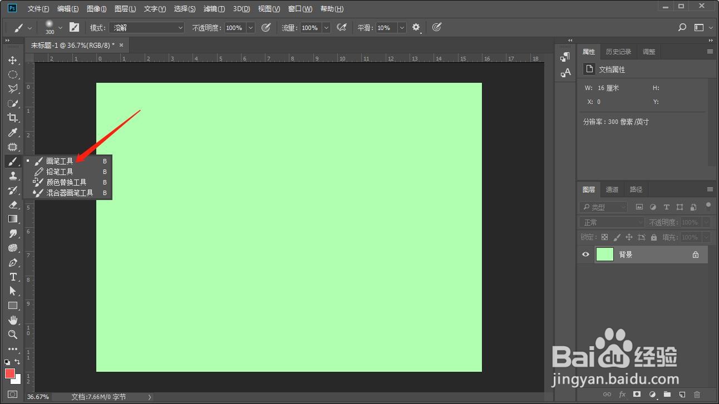Open the 文件(F) menu
Image resolution: width=719 pixels, height=404 pixels.
38,9
